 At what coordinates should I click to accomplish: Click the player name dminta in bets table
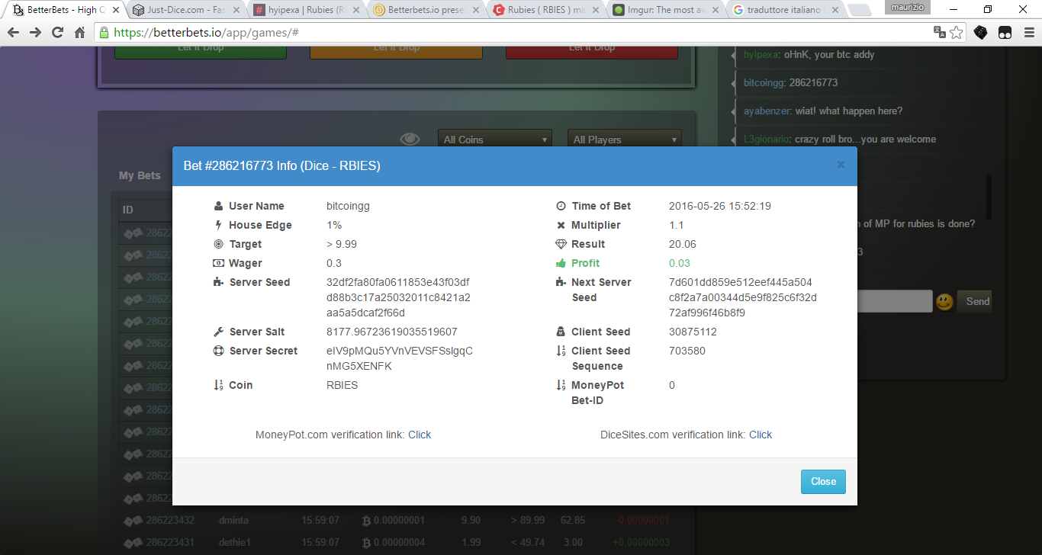234,520
